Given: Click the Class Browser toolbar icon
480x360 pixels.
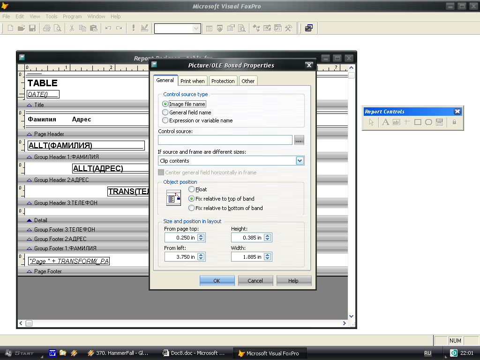Looking at the screenshot, I should coord(256,29).
